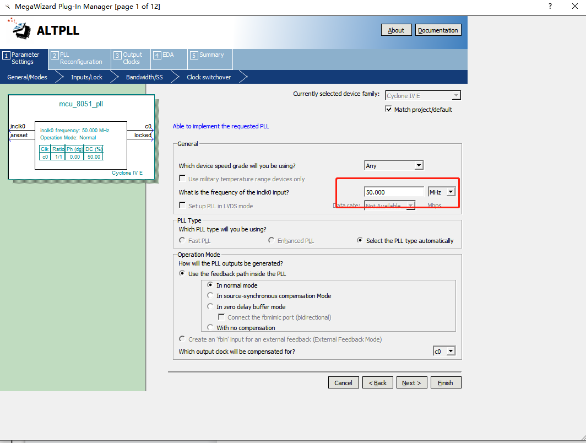Click the Documentation button

pyautogui.click(x=438, y=30)
